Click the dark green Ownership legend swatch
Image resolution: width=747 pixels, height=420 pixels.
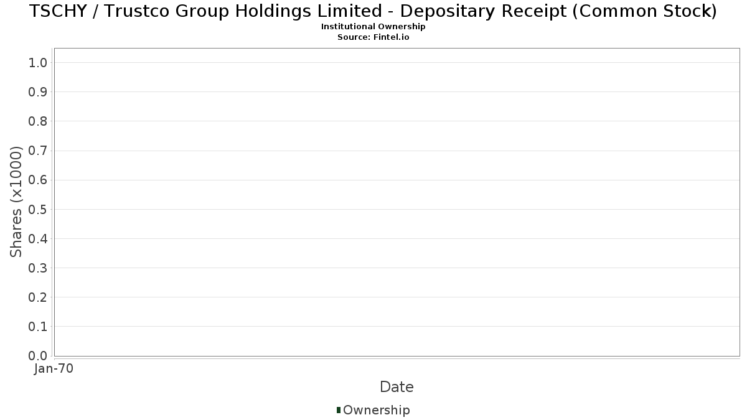pos(339,409)
